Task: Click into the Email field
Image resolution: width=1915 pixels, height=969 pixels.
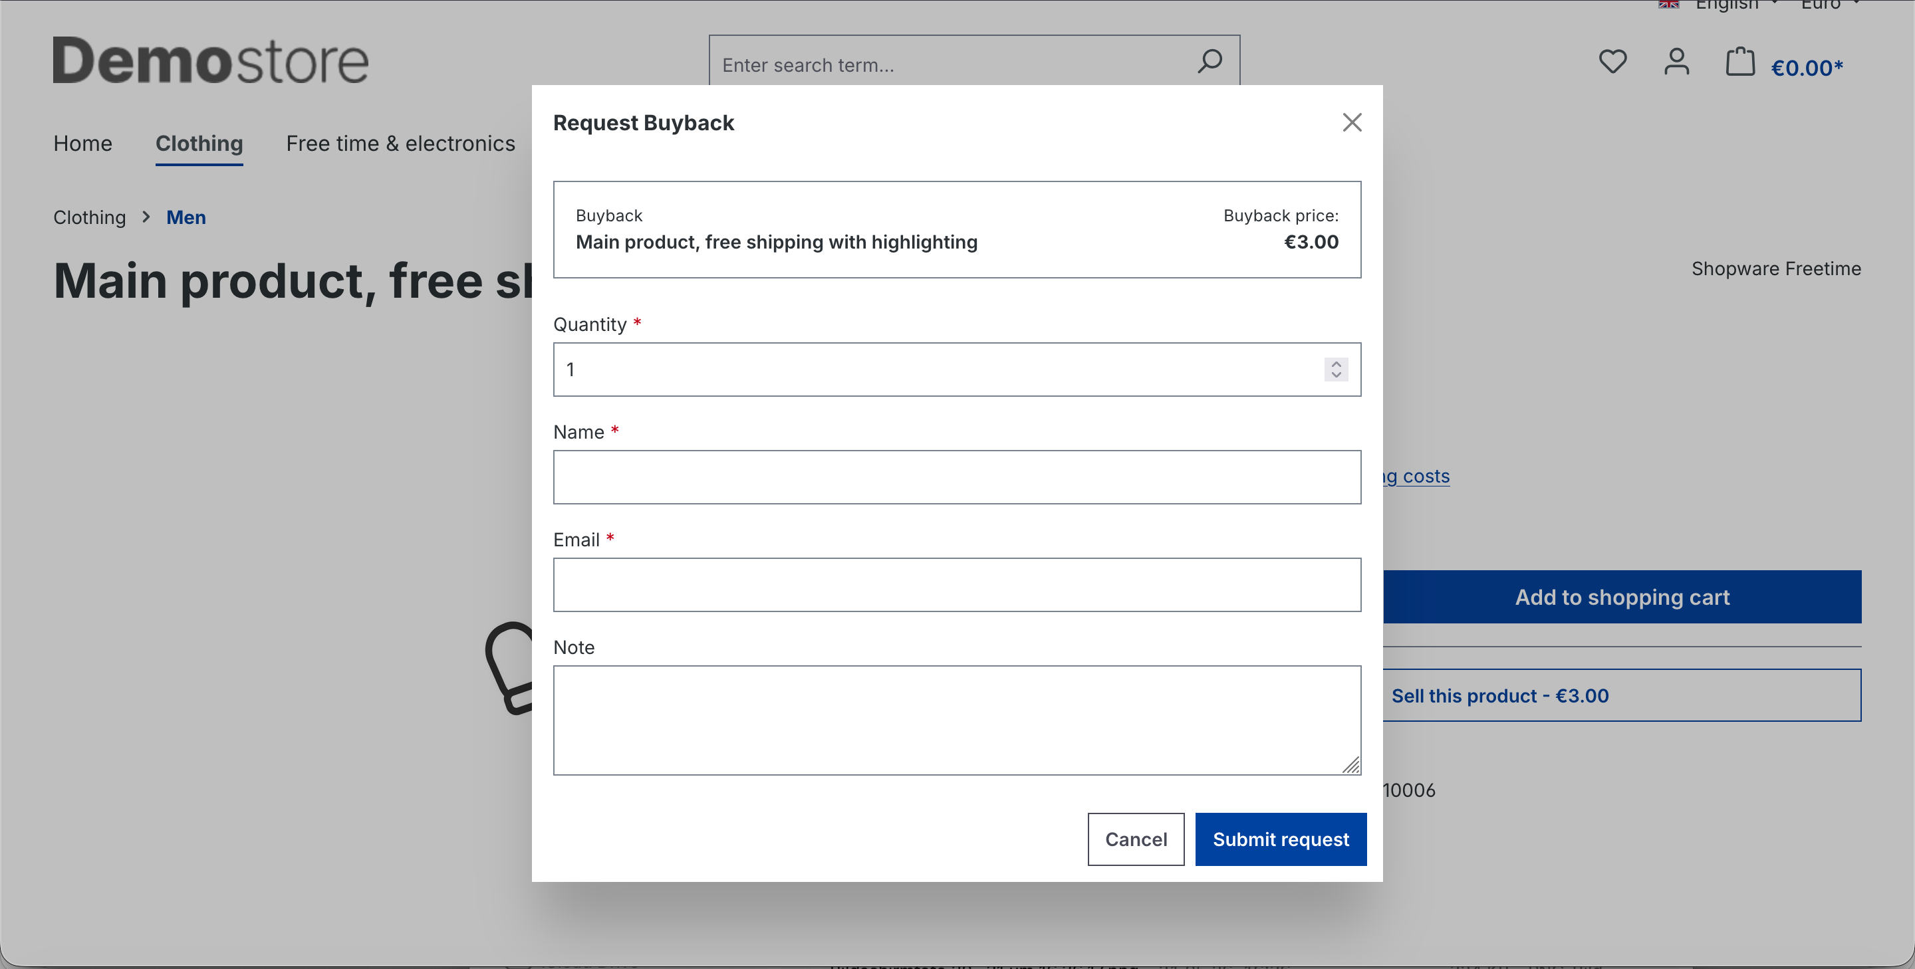Action: pyautogui.click(x=957, y=585)
